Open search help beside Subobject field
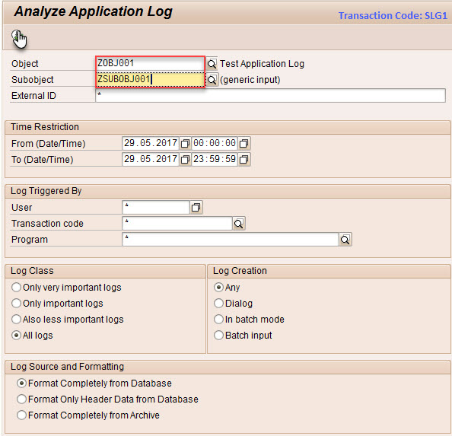Viewport: 452px width, 436px height. coord(212,80)
